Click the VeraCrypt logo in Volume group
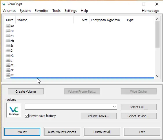Image resolution: width=163 pixels, height=140 pixels. (x=14, y=110)
